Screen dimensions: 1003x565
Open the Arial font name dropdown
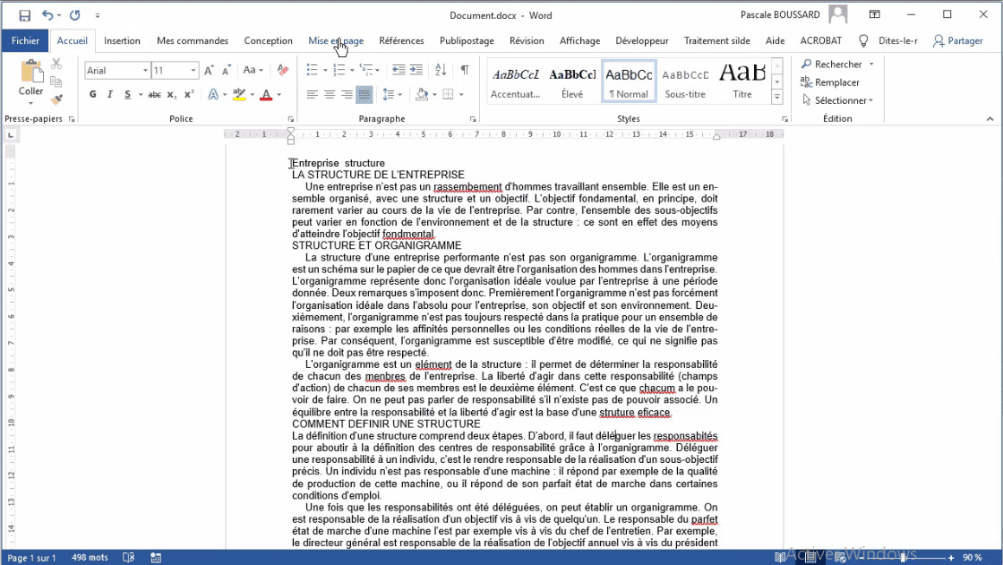[145, 71]
